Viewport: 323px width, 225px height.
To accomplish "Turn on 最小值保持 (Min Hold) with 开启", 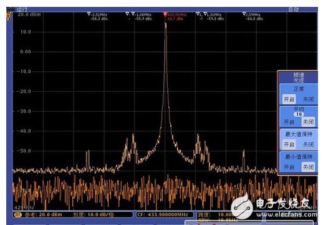I will 289,167.
